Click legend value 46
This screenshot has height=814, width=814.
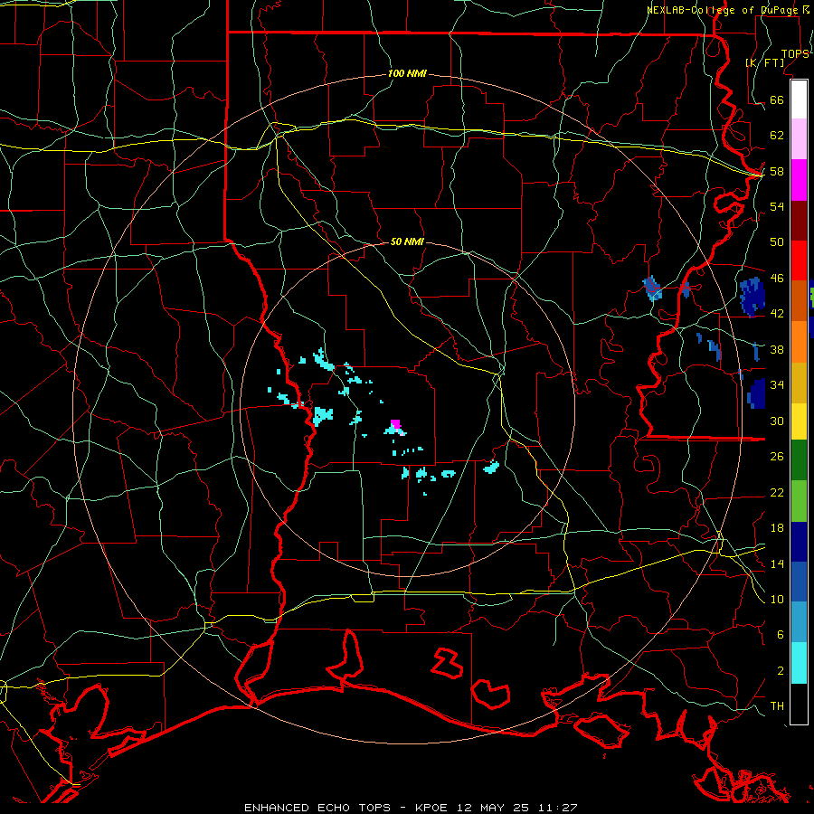click(777, 279)
